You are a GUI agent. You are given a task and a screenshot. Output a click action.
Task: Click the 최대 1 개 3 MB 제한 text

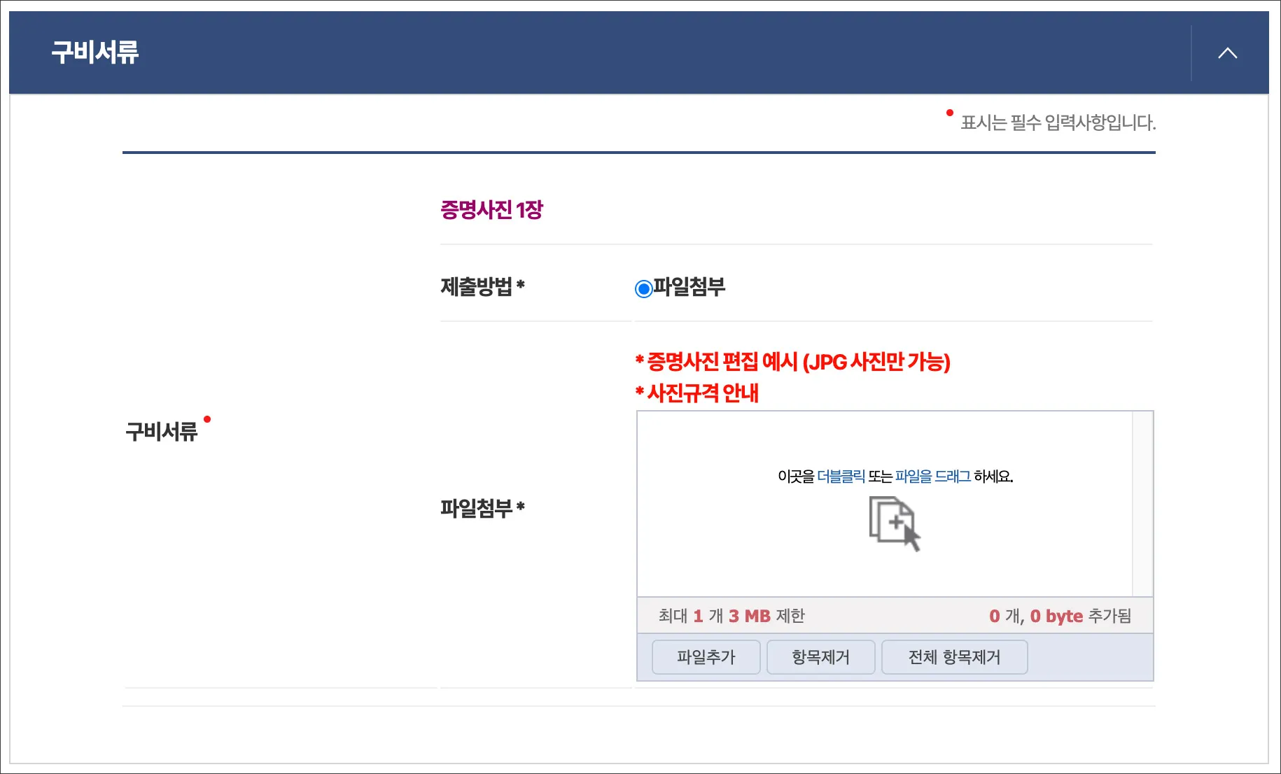point(730,616)
